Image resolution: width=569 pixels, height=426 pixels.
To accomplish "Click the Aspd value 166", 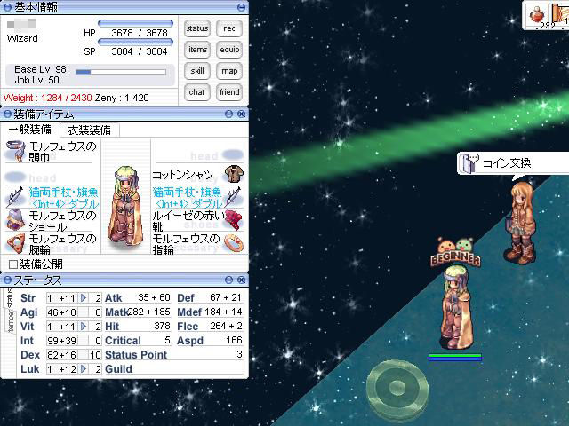I will tap(234, 341).
